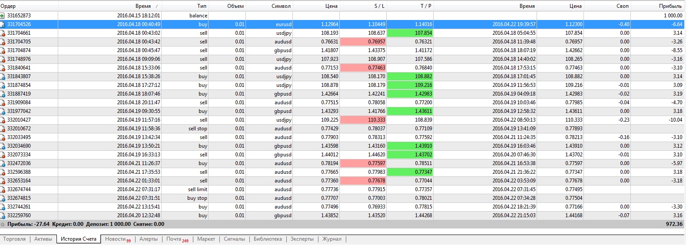686x245 pixels.
Task: Click the circle icon in the summary row
Action: pos(3,225)
